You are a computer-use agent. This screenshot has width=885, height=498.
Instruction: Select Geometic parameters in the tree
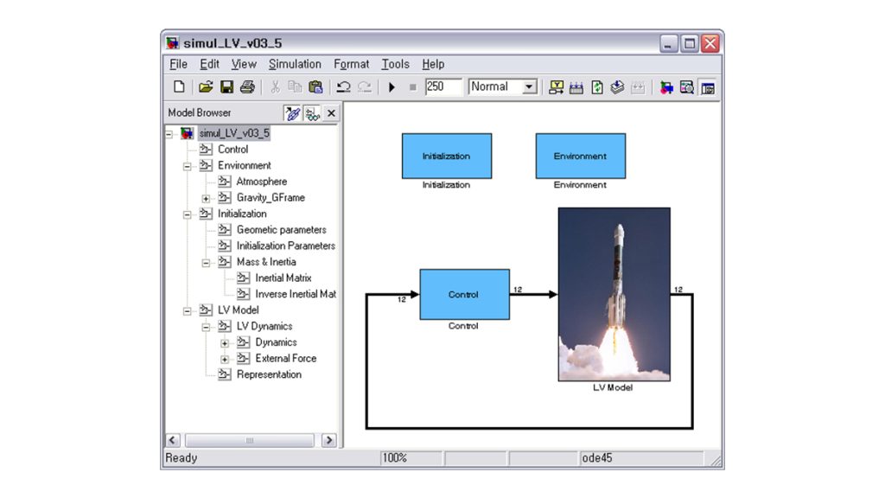pos(281,230)
